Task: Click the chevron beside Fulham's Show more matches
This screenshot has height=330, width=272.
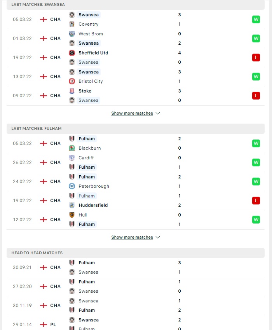Action: pos(158,237)
